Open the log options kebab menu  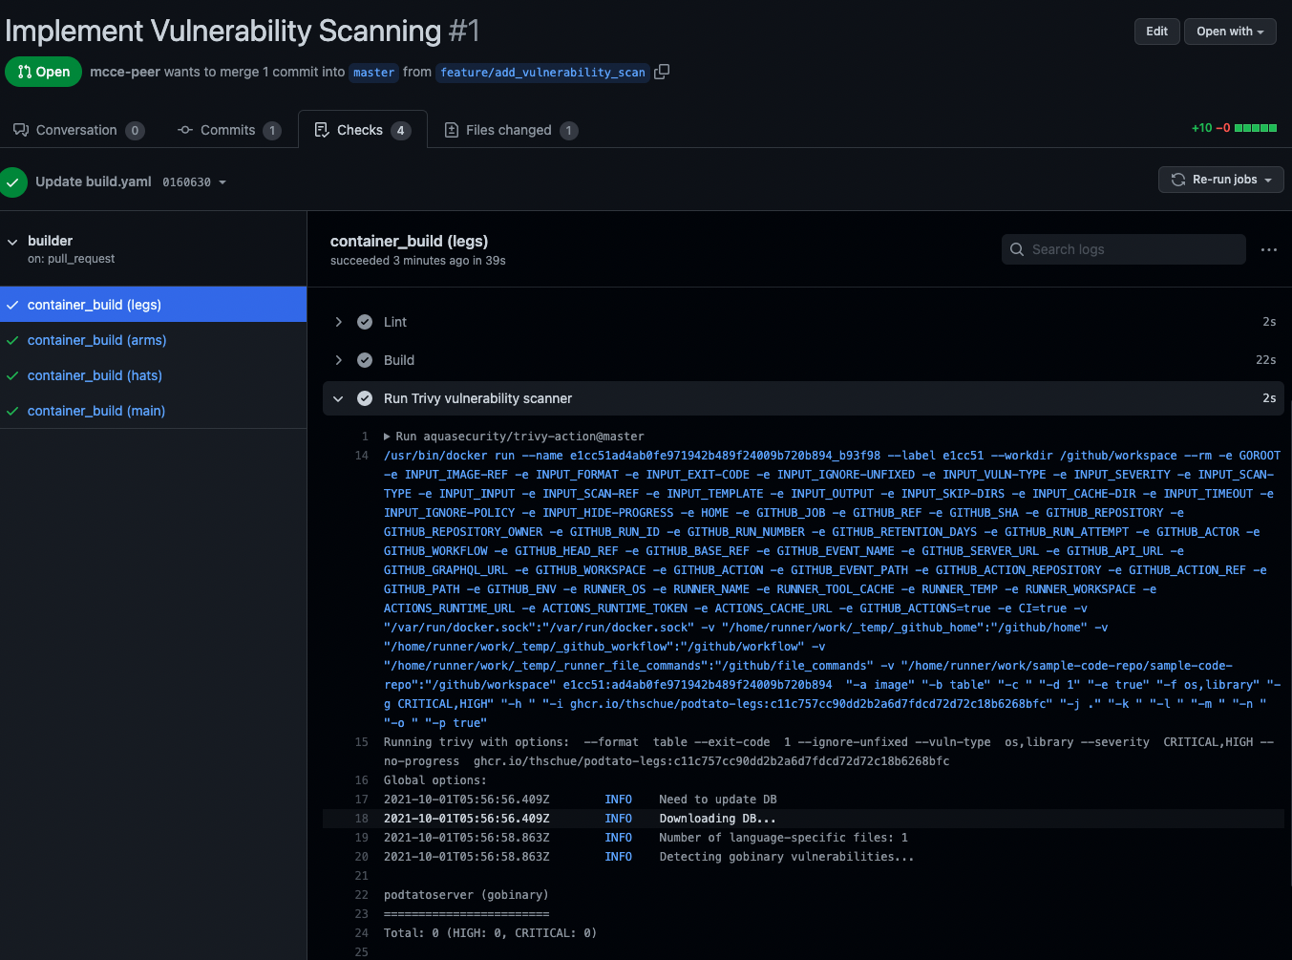point(1268,249)
